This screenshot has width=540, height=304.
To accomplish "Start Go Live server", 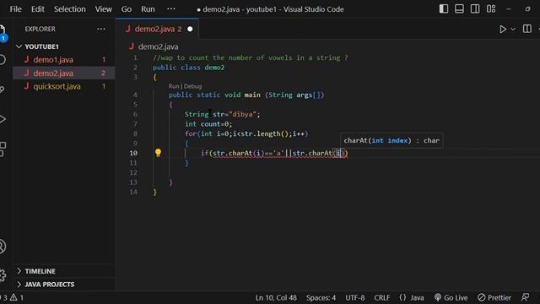I will (451, 297).
